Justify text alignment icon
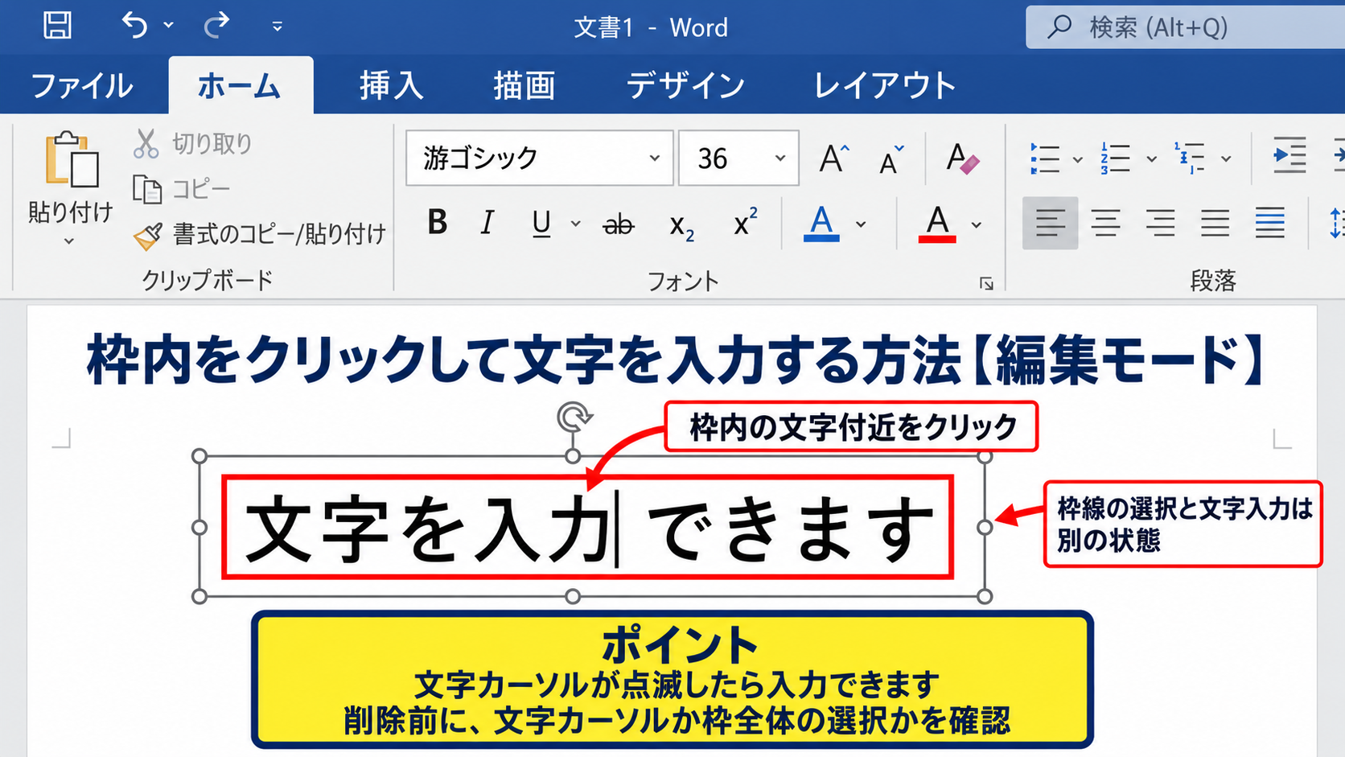This screenshot has width=1345, height=757. click(x=1215, y=223)
